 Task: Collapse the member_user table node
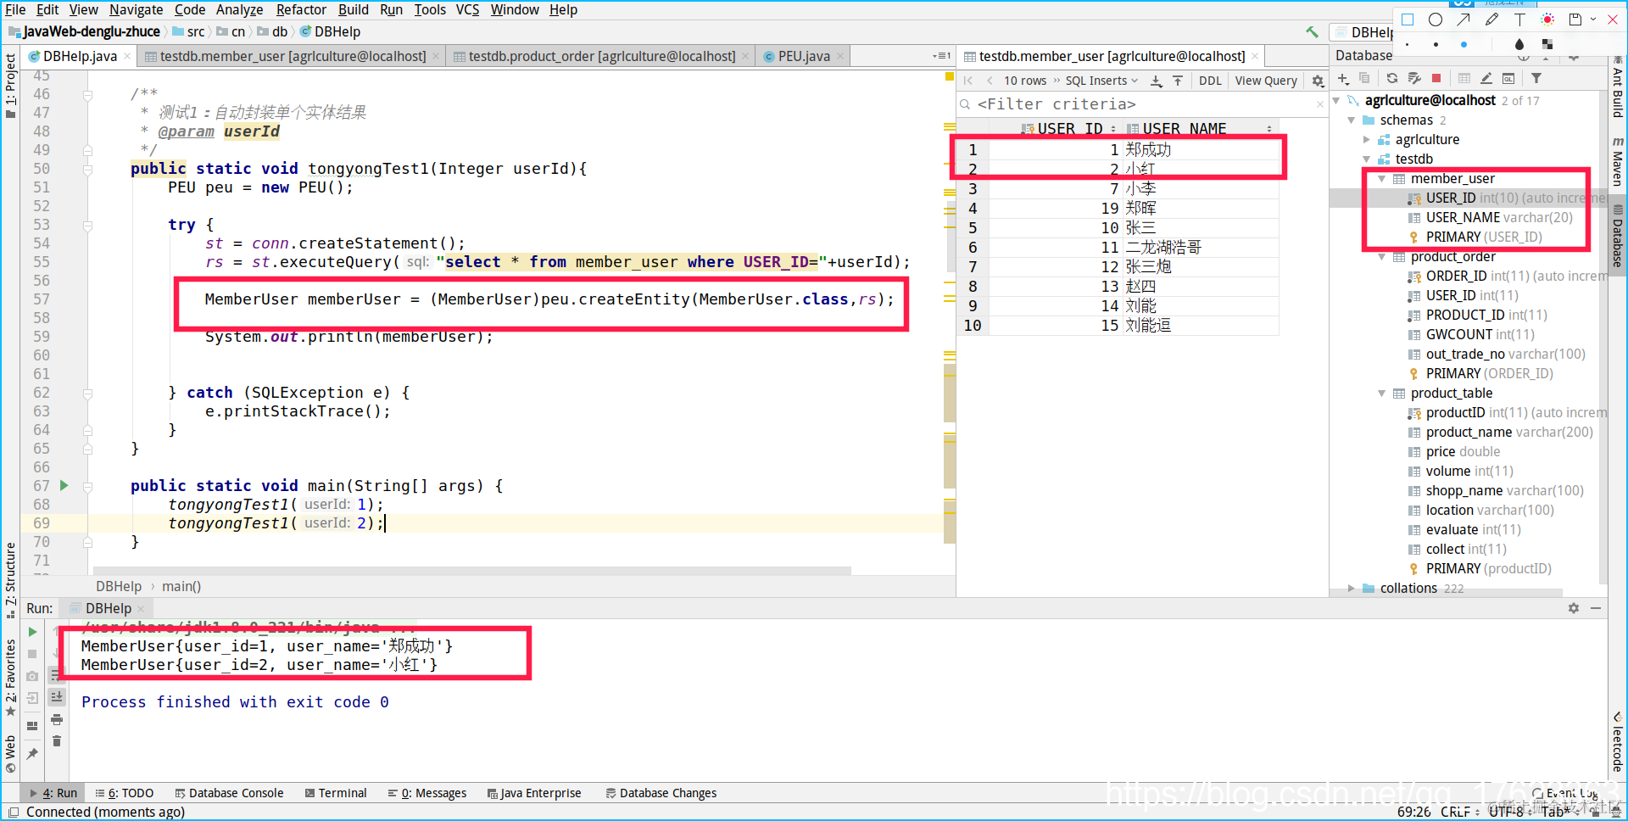pyautogui.click(x=1382, y=179)
